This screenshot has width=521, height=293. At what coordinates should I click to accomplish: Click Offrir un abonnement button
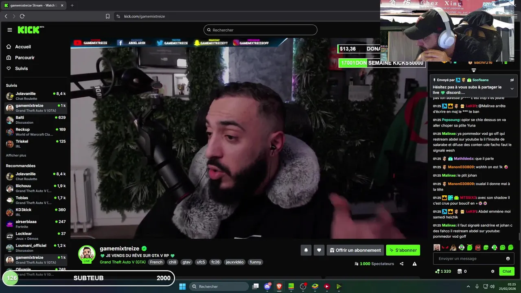coord(355,250)
